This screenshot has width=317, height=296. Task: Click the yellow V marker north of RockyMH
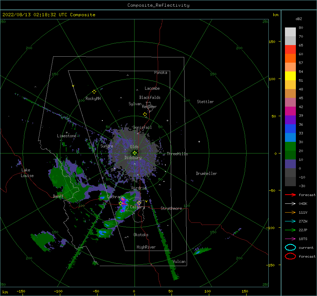tap(73, 86)
